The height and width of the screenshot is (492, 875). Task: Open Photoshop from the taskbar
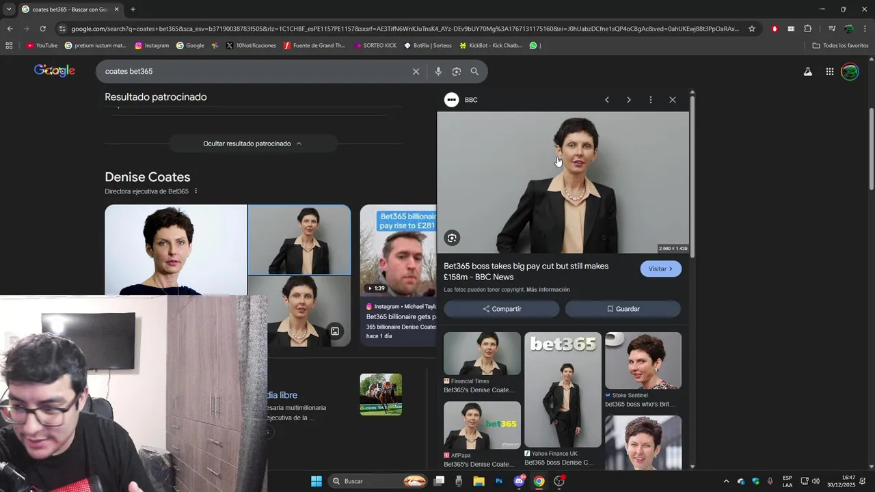click(x=499, y=481)
